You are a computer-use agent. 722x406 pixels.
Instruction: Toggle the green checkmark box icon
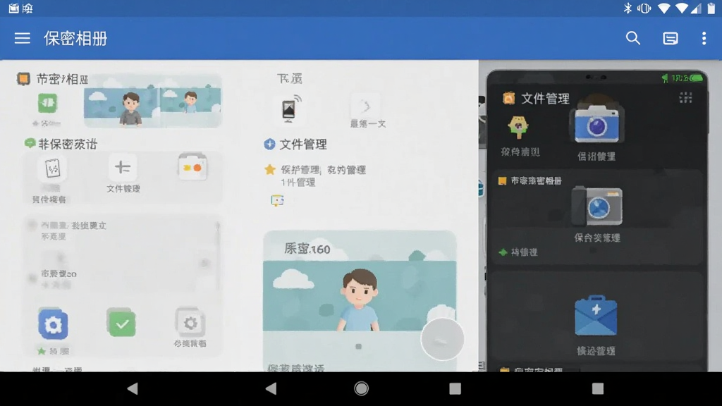click(x=121, y=323)
